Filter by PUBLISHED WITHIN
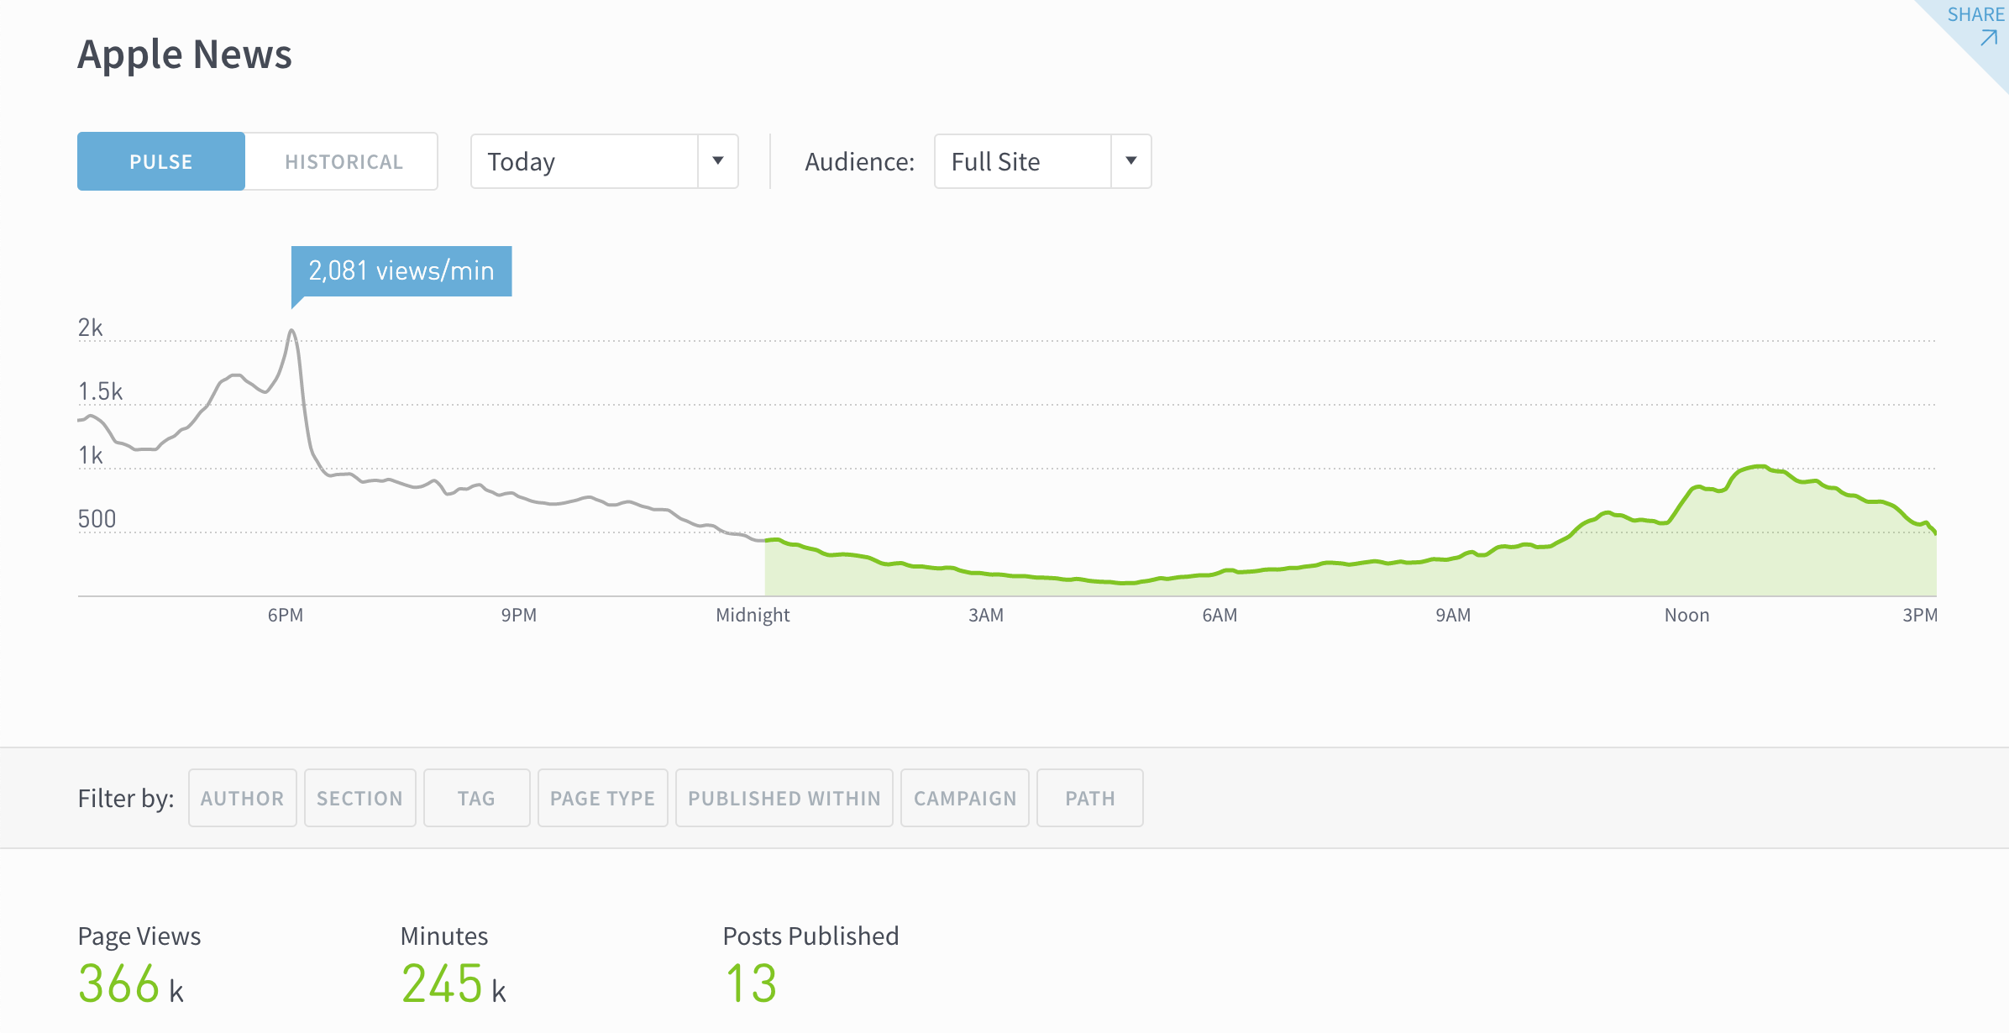2009x1033 pixels. [x=784, y=798]
